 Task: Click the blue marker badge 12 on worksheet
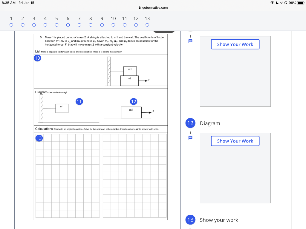click(134, 101)
